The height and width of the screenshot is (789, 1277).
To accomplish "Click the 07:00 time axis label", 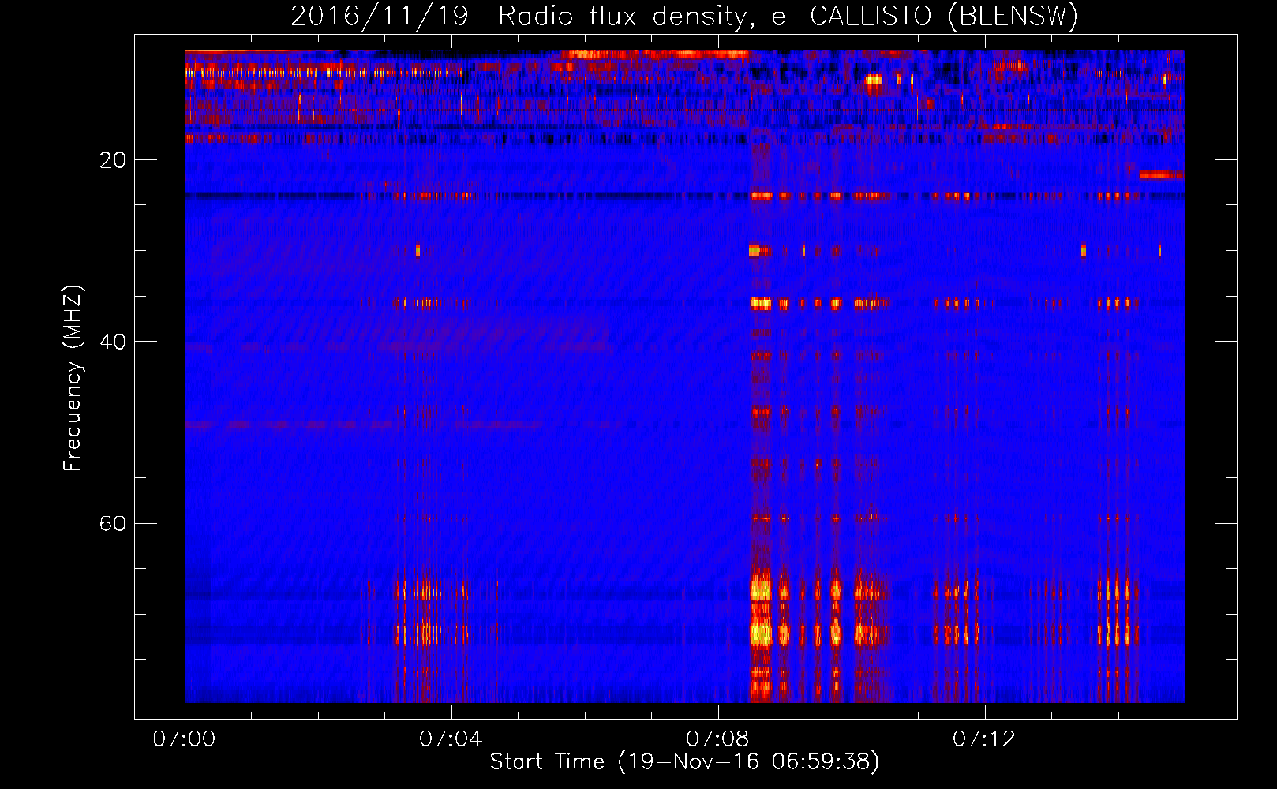I will [184, 739].
